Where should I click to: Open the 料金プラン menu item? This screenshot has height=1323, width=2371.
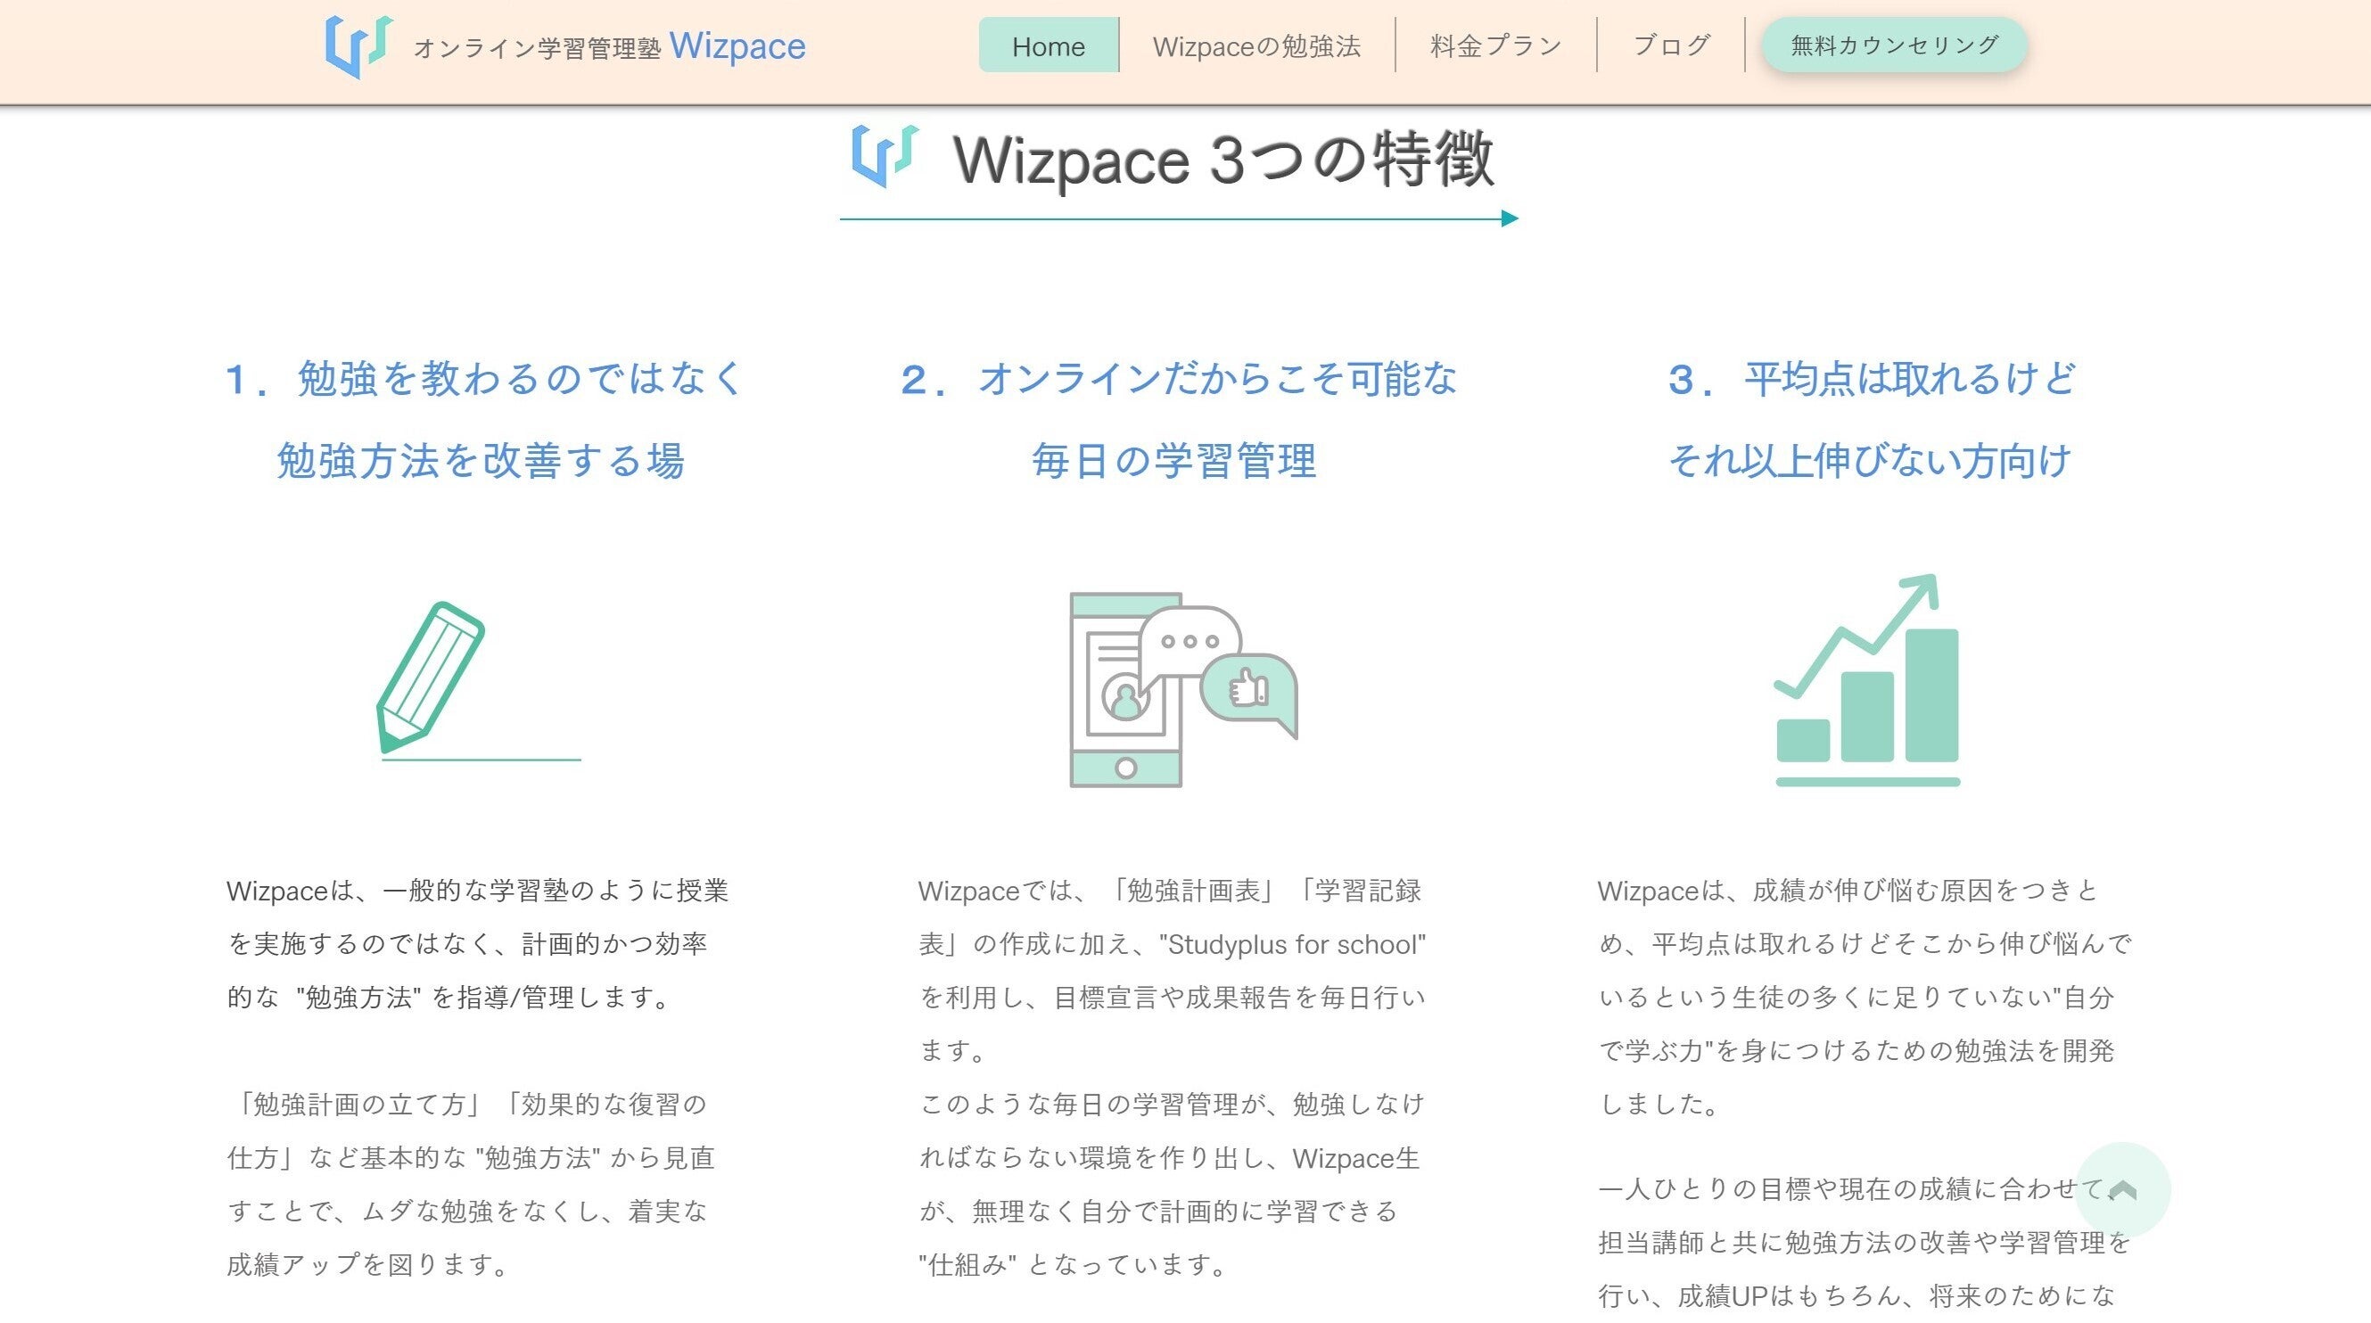[1495, 46]
